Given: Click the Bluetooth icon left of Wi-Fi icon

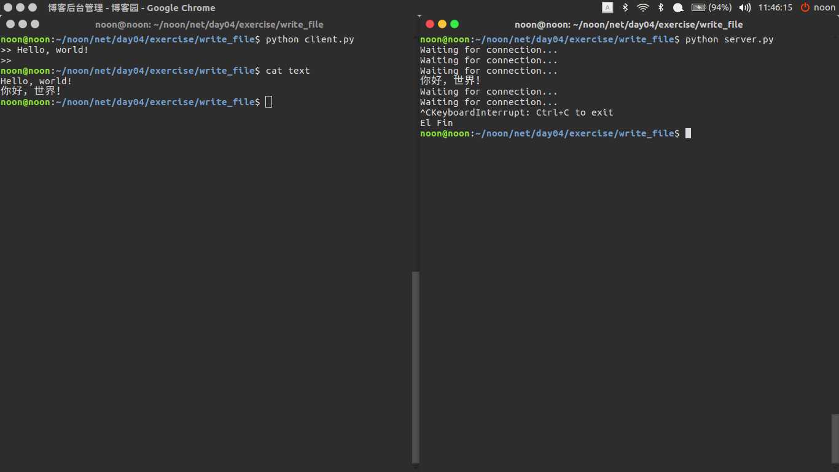Looking at the screenshot, I should pyautogui.click(x=625, y=7).
